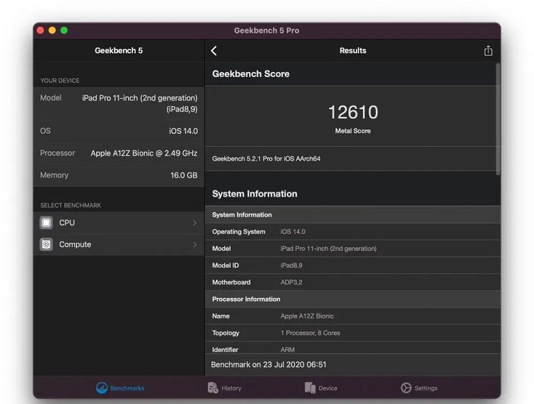Click the 12610 Metal Score value

[353, 112]
